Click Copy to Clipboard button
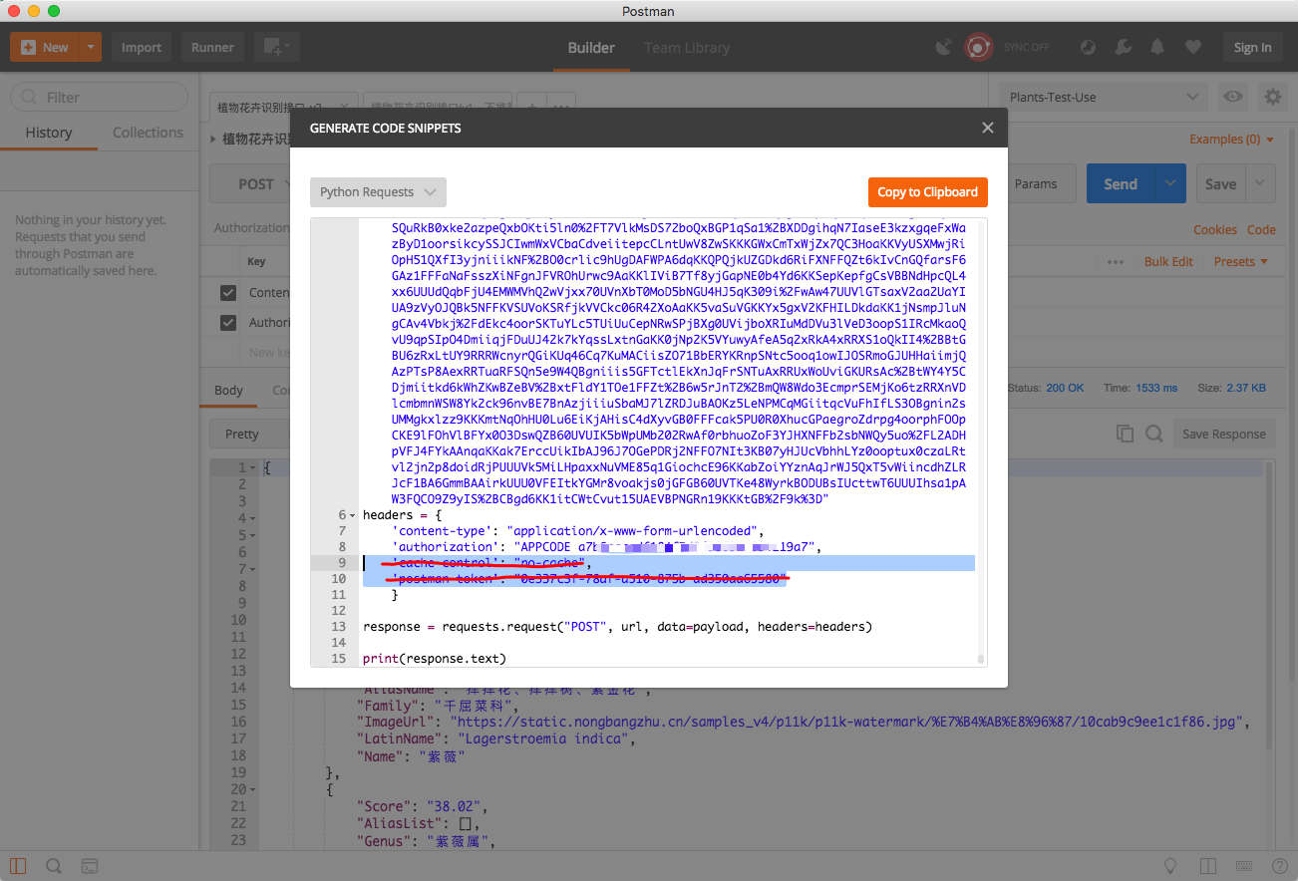The image size is (1298, 881). coord(927,192)
